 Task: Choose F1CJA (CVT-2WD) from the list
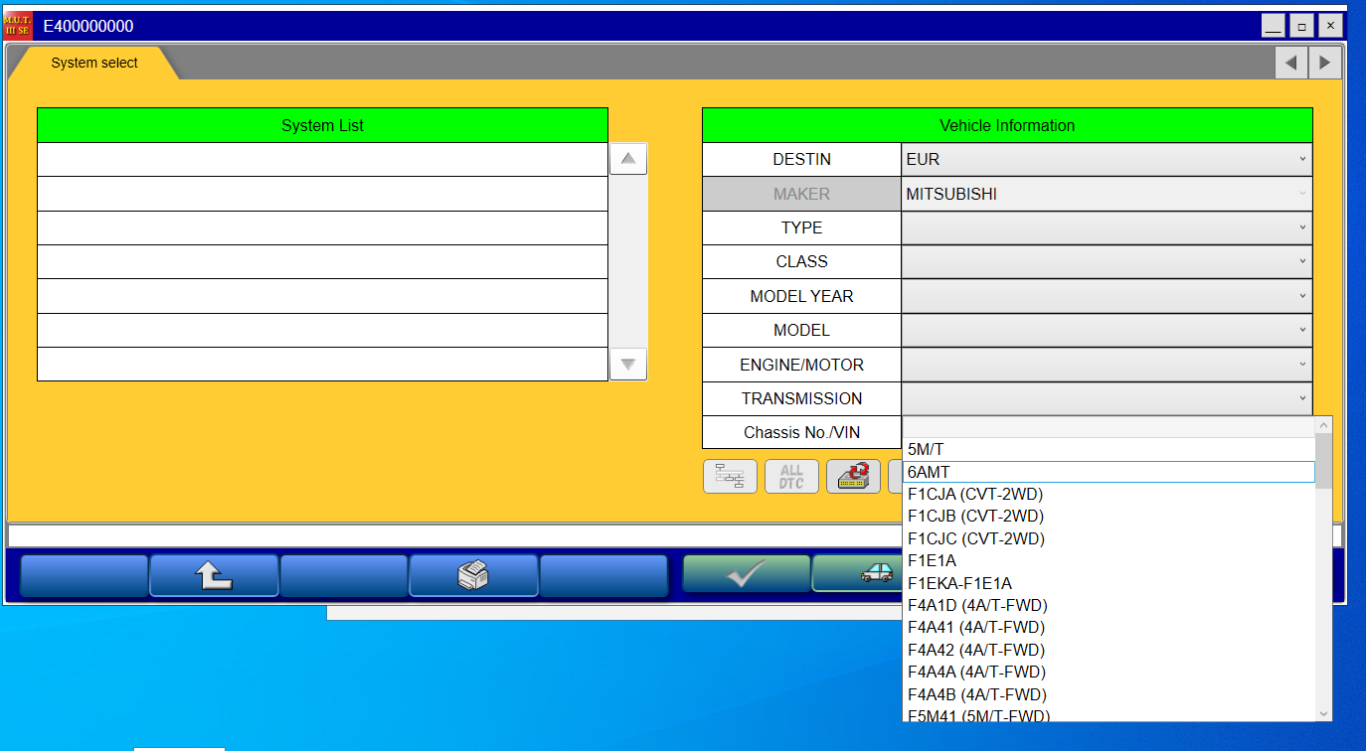point(974,494)
